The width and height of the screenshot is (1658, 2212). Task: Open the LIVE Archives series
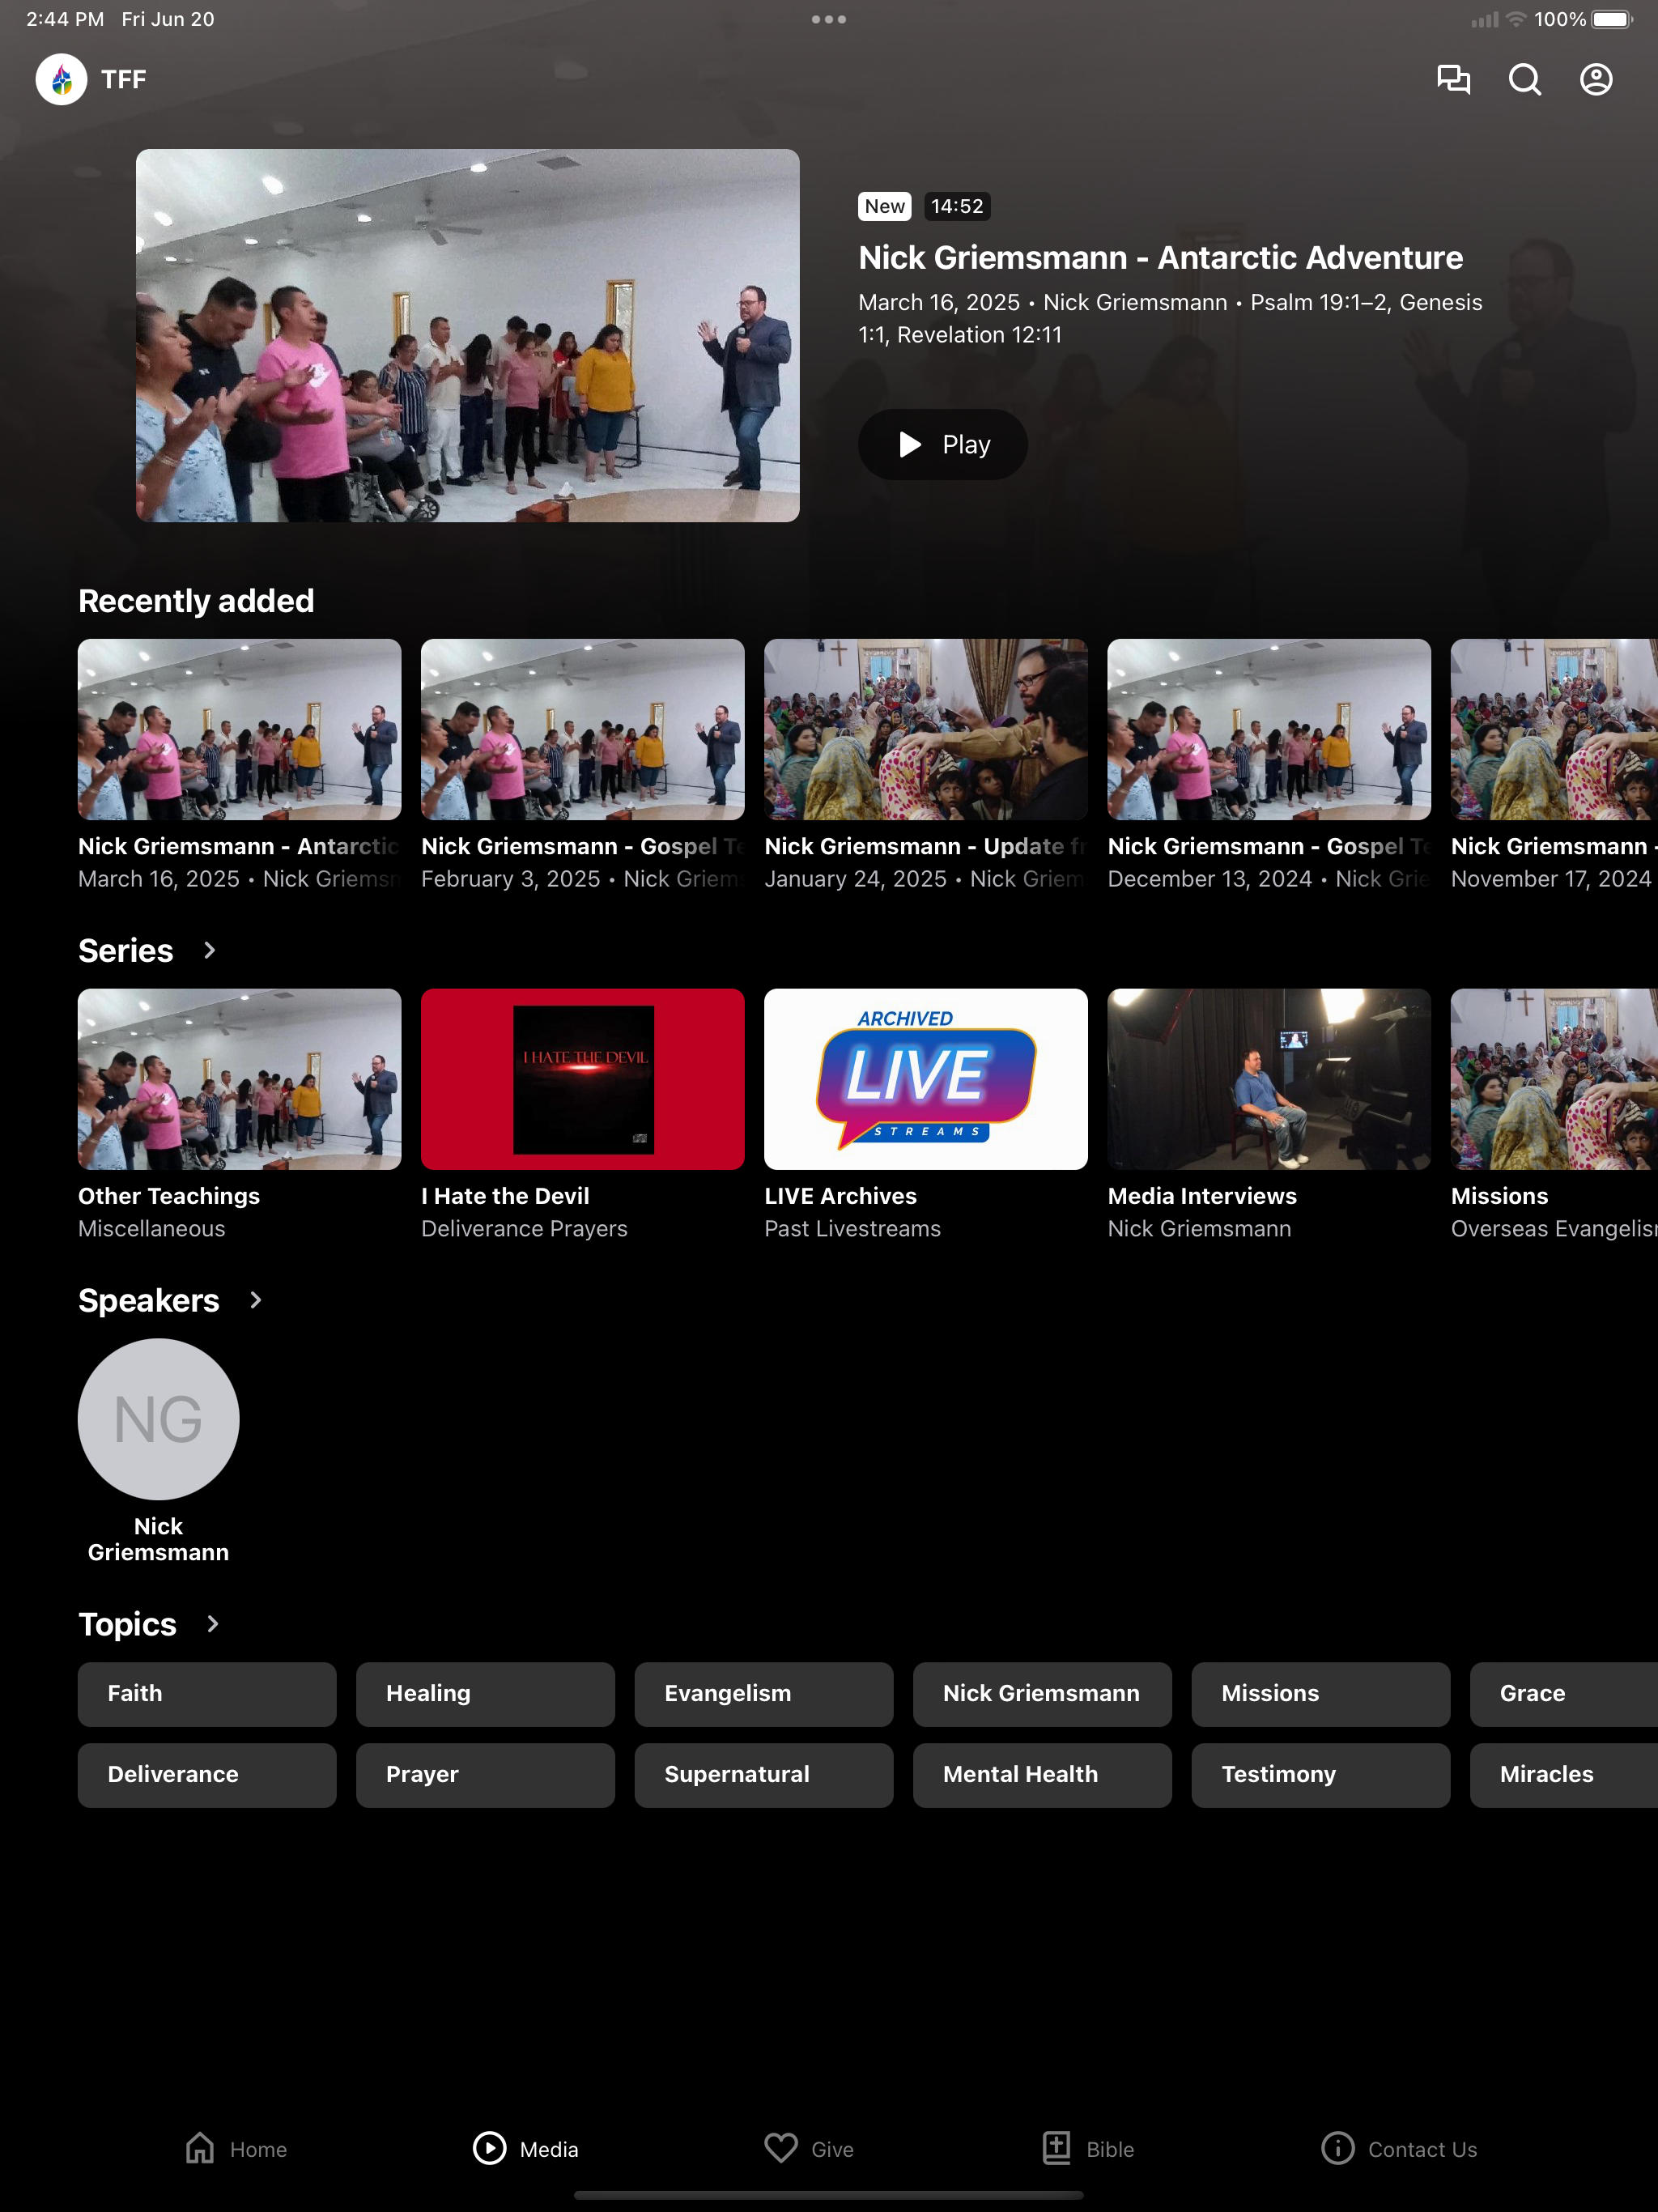pos(926,1079)
